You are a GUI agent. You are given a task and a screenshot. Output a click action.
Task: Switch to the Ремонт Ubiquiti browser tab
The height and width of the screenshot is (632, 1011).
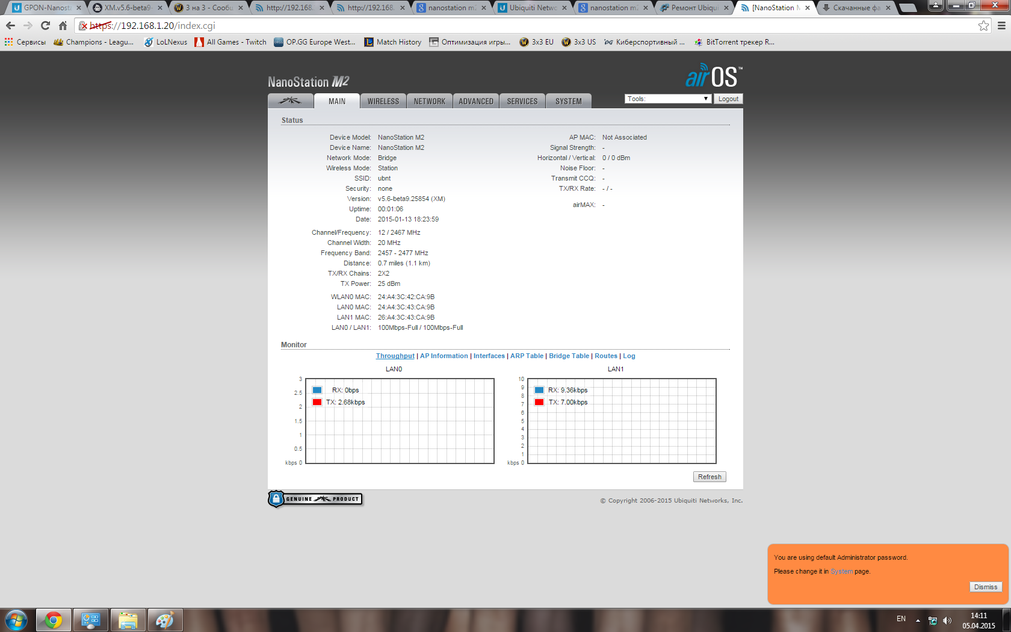(x=694, y=8)
